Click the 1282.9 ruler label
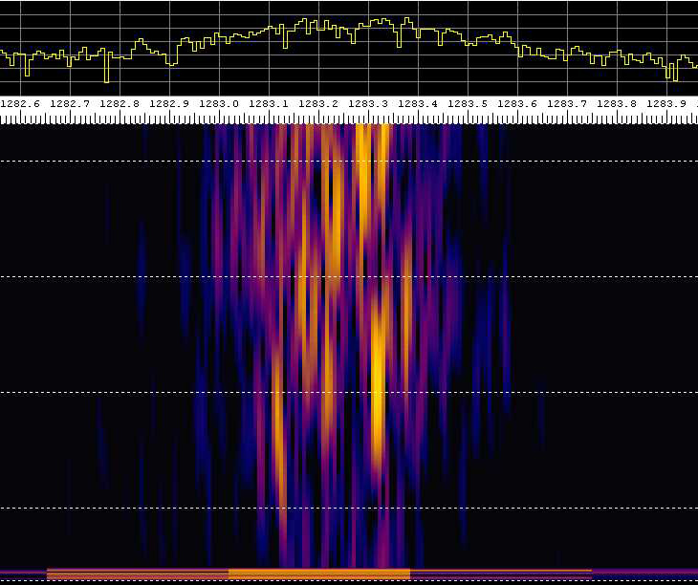The height and width of the screenshot is (585, 698). click(x=169, y=104)
